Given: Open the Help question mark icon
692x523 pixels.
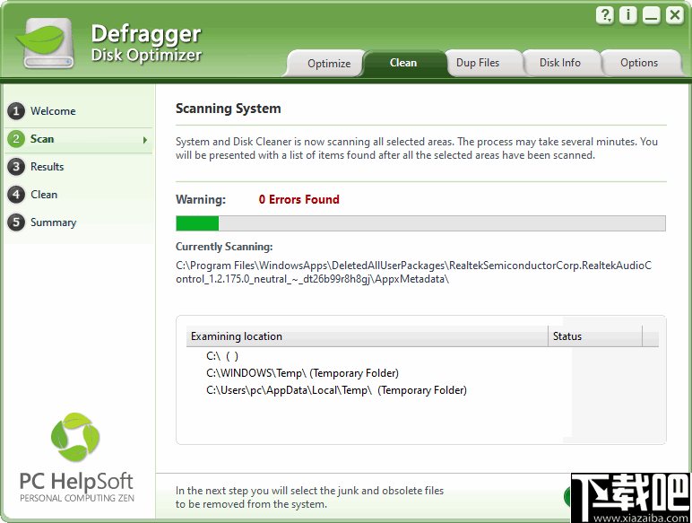Looking at the screenshot, I should click(605, 15).
